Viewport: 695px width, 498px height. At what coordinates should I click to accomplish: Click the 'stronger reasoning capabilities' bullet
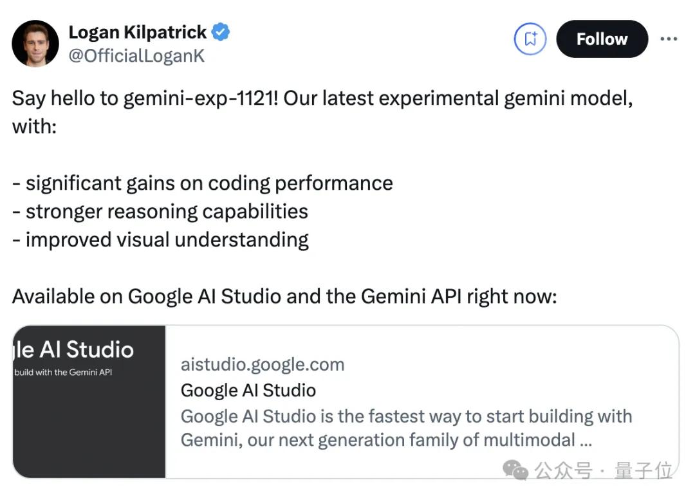(x=166, y=212)
